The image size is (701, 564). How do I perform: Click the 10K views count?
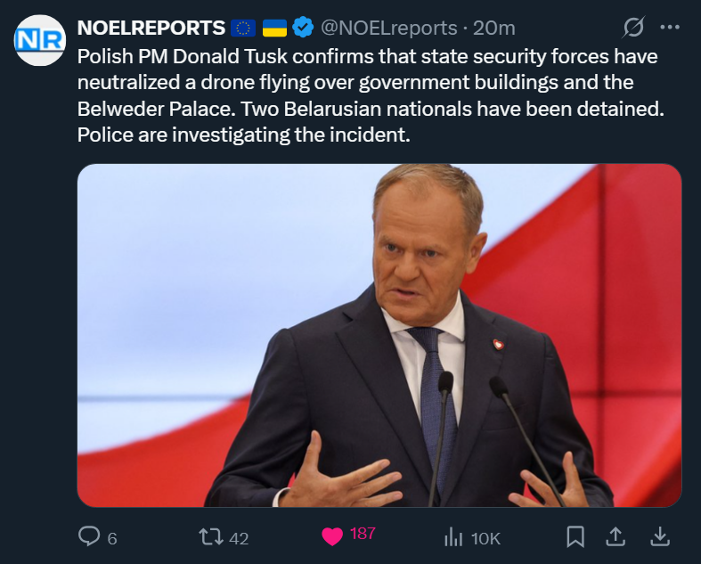pos(486,538)
